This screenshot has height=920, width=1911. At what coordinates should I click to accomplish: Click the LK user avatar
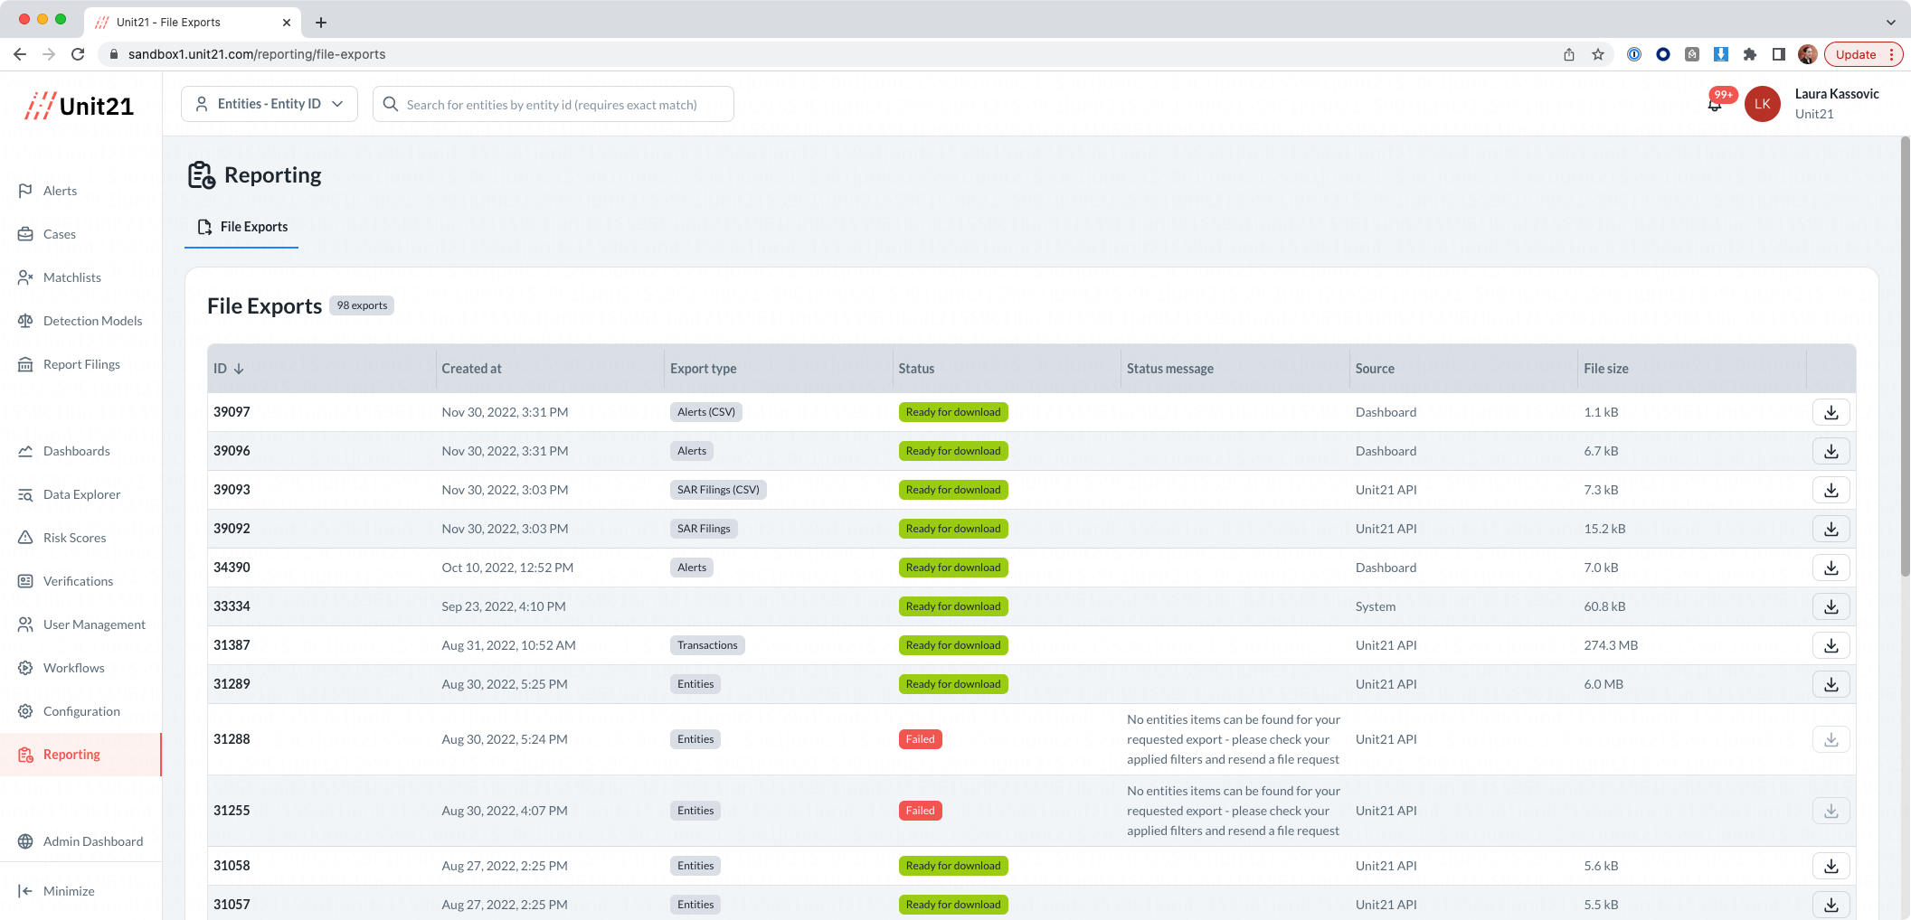pos(1762,104)
